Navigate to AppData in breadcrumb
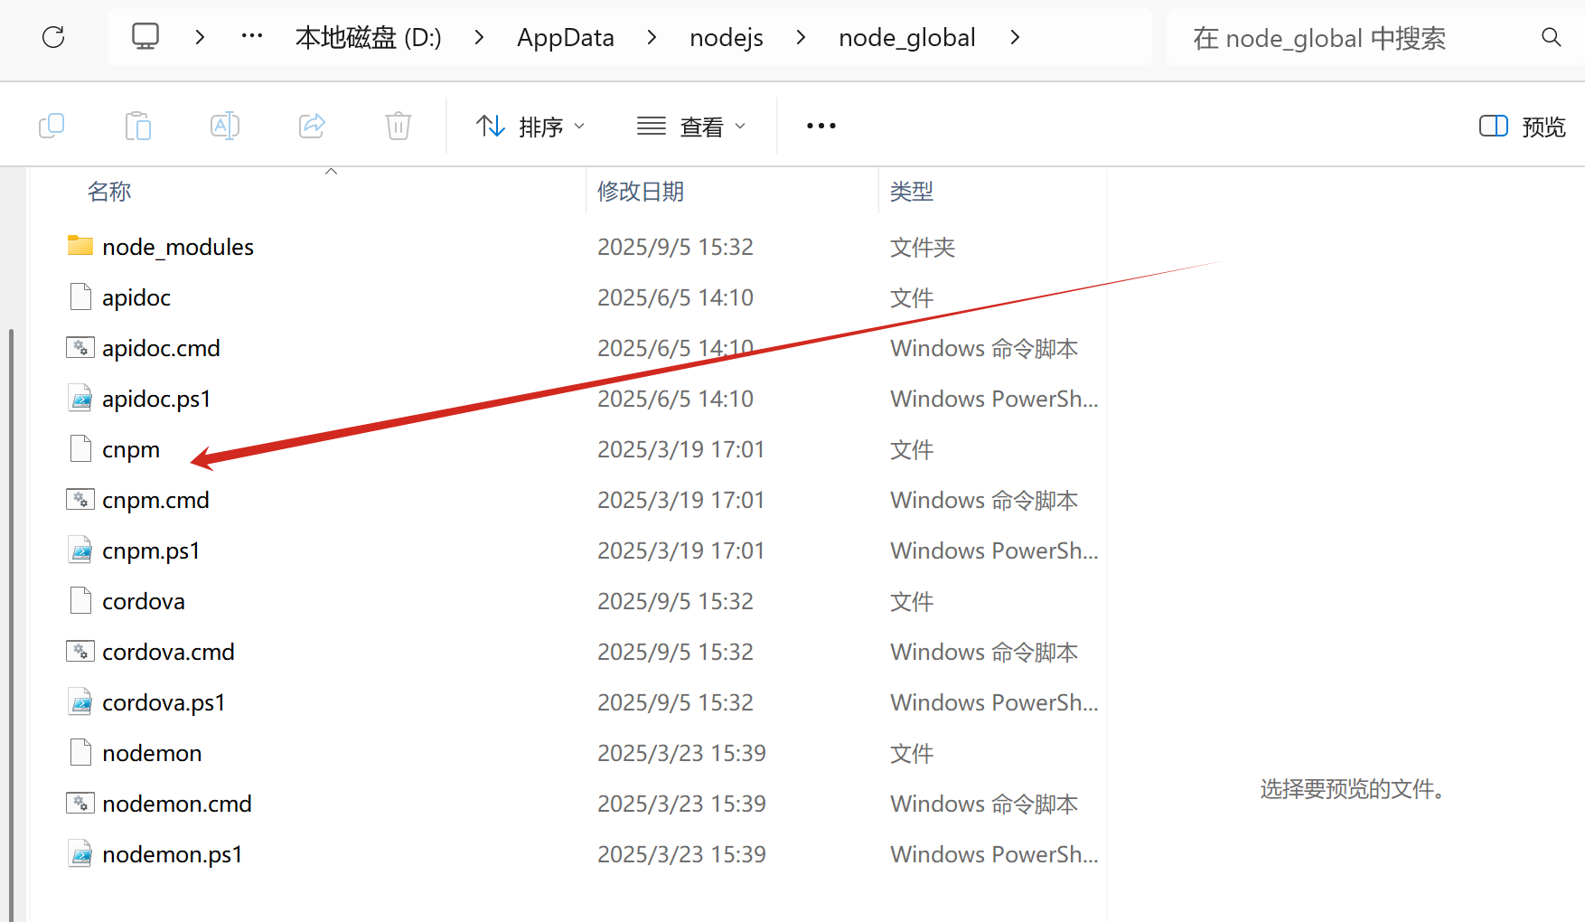Image resolution: width=1585 pixels, height=922 pixels. coord(565,38)
